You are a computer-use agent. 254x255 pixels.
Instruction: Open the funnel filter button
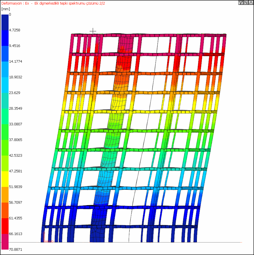point(241,3)
